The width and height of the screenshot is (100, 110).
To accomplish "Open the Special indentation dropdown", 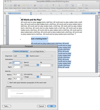I will [31, 65].
